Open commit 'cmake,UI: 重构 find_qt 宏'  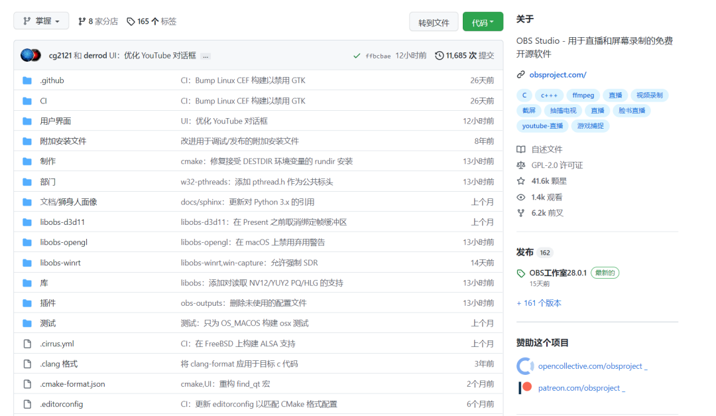pyautogui.click(x=225, y=384)
